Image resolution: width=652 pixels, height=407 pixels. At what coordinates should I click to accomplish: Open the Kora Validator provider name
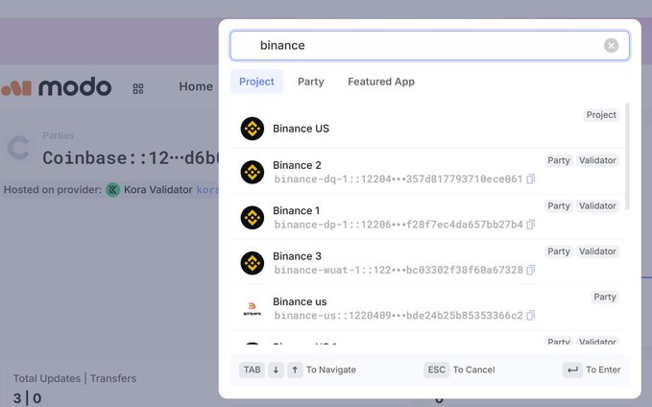158,189
